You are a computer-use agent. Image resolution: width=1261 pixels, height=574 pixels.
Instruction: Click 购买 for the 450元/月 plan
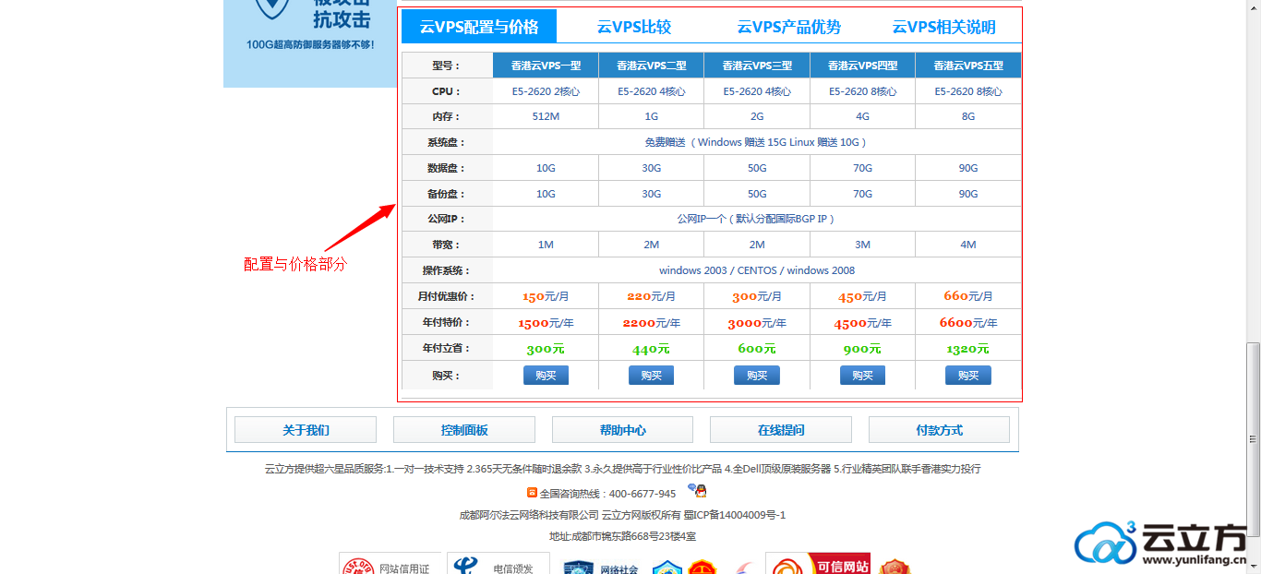click(862, 376)
